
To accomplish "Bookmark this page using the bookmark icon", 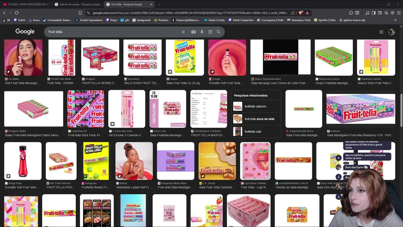I will (x=80, y=13).
